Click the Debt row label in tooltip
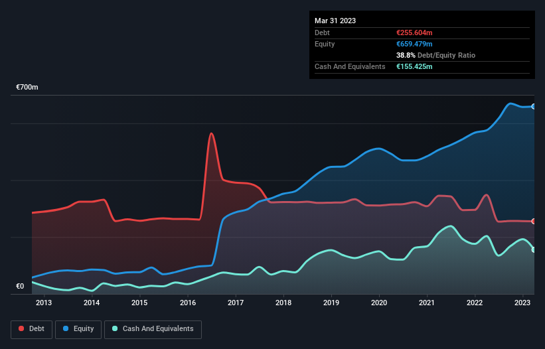 322,33
